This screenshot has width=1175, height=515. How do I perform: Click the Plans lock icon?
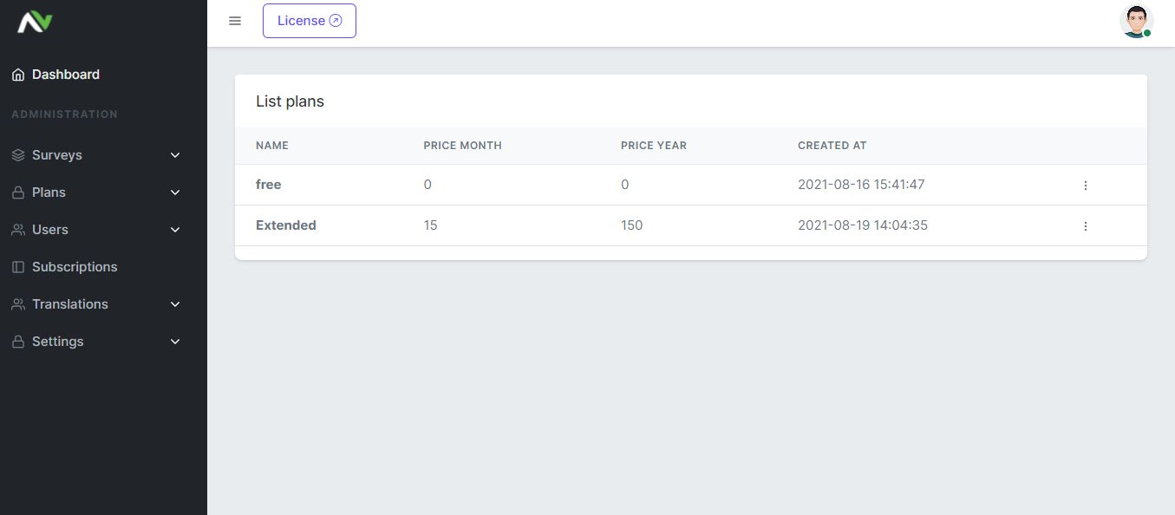tap(18, 192)
